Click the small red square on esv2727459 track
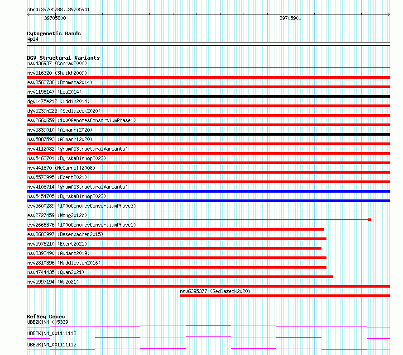403x355 pixels. click(x=369, y=220)
